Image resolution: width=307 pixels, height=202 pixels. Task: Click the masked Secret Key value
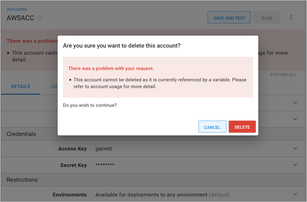click(105, 165)
